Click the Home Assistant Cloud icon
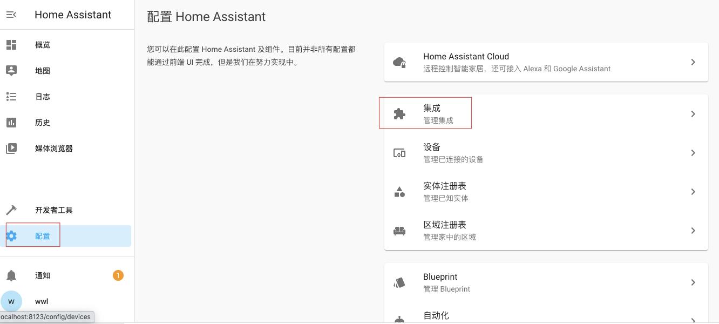The height and width of the screenshot is (324, 719). coord(399,62)
